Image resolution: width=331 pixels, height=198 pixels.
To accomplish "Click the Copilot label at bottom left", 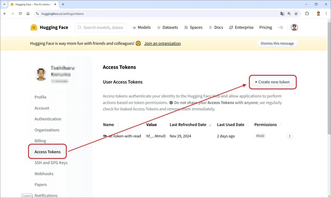I will point(27,196).
